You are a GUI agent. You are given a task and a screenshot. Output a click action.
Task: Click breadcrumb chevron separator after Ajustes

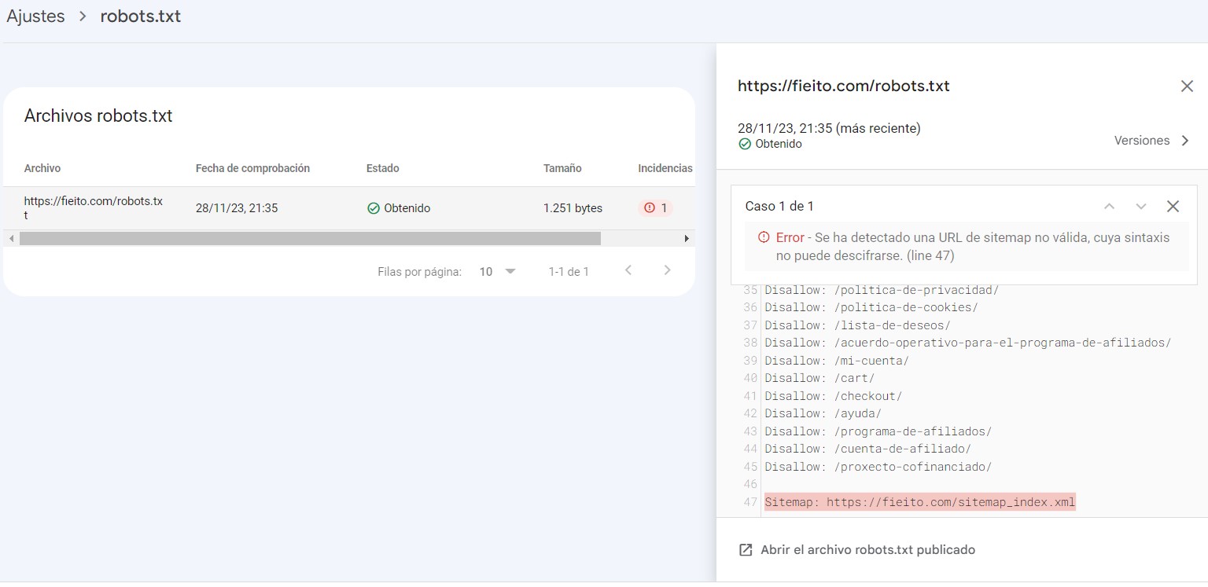coord(83,17)
